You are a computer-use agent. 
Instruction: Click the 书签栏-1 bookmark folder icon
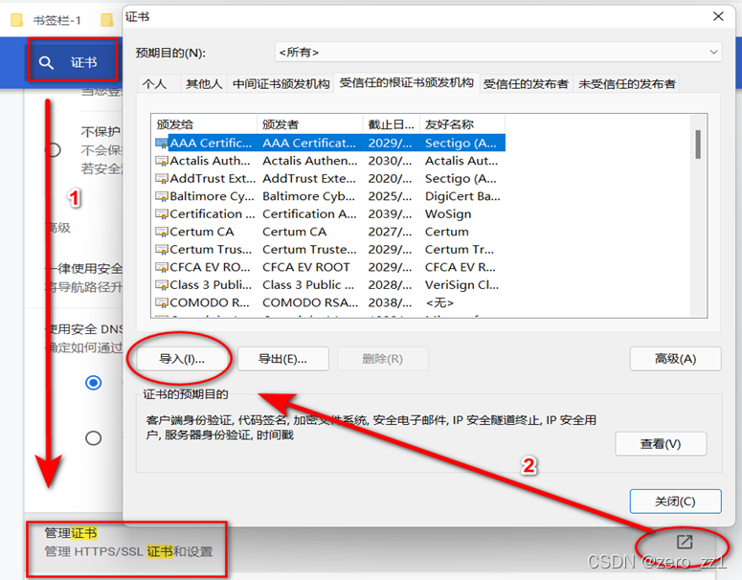16,20
